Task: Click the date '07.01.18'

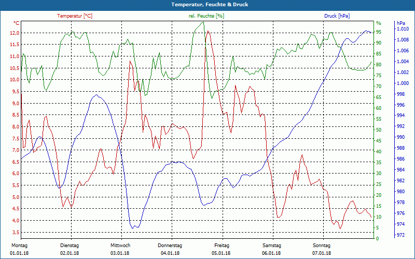Action: coord(322,253)
